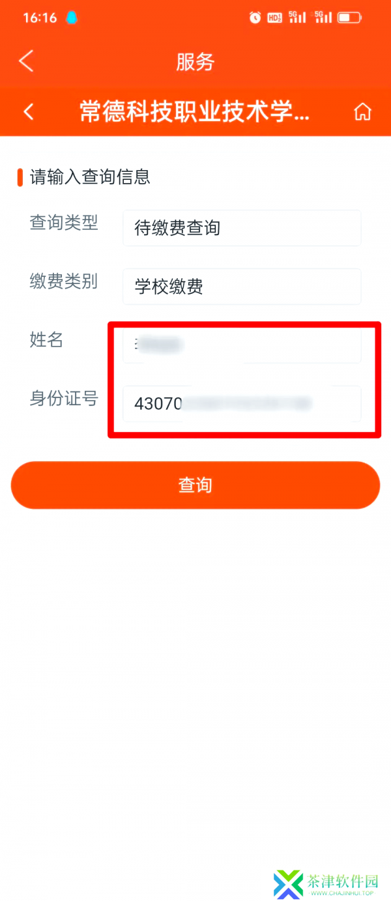Tap the 常德科技职业技术学 page title
Image resolution: width=391 pixels, height=901 pixels.
(x=194, y=112)
